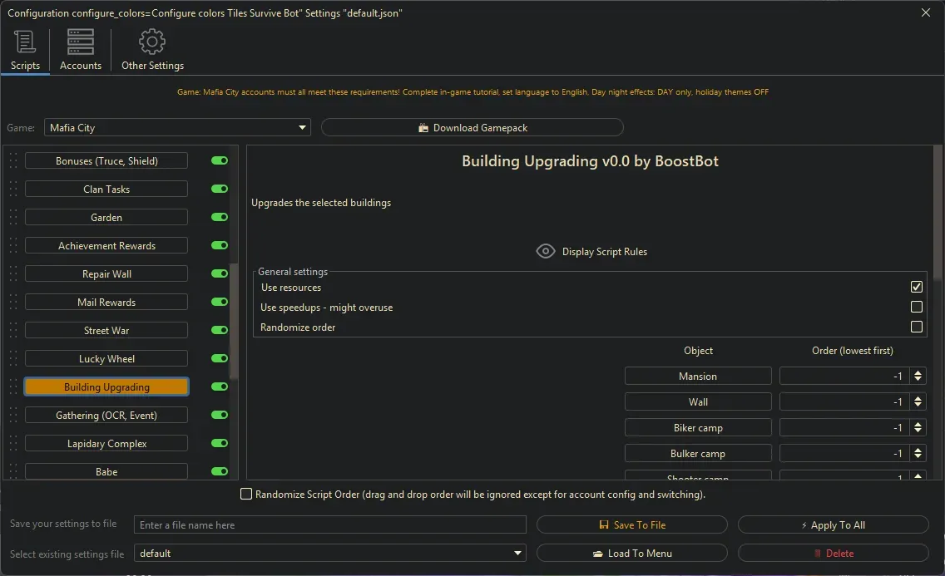Select the Accounts icon

tap(80, 41)
